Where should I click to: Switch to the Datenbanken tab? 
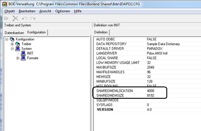pos(14,33)
